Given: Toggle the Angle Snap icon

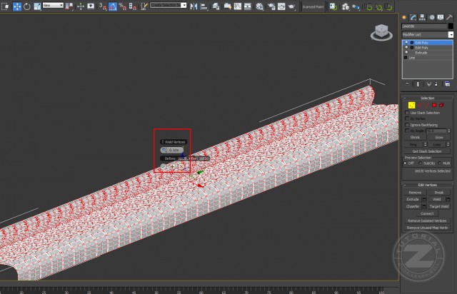Looking at the screenshot, I should 113,6.
